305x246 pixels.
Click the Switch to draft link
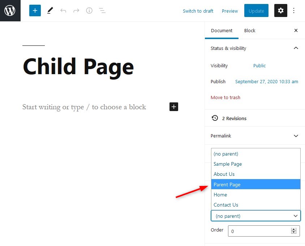[198, 11]
